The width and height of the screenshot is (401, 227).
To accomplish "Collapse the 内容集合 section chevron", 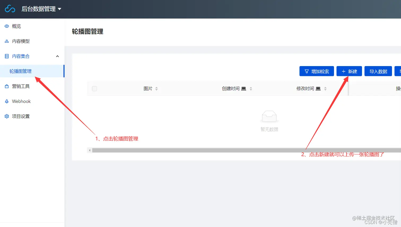I will point(57,56).
